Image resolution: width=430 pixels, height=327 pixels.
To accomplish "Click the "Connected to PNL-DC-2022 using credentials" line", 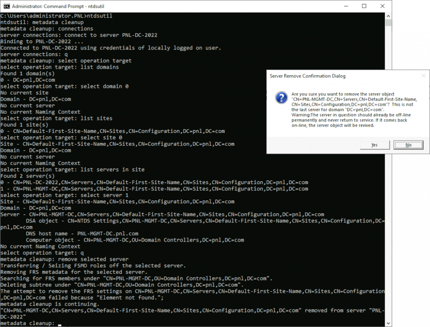I will tap(111, 48).
